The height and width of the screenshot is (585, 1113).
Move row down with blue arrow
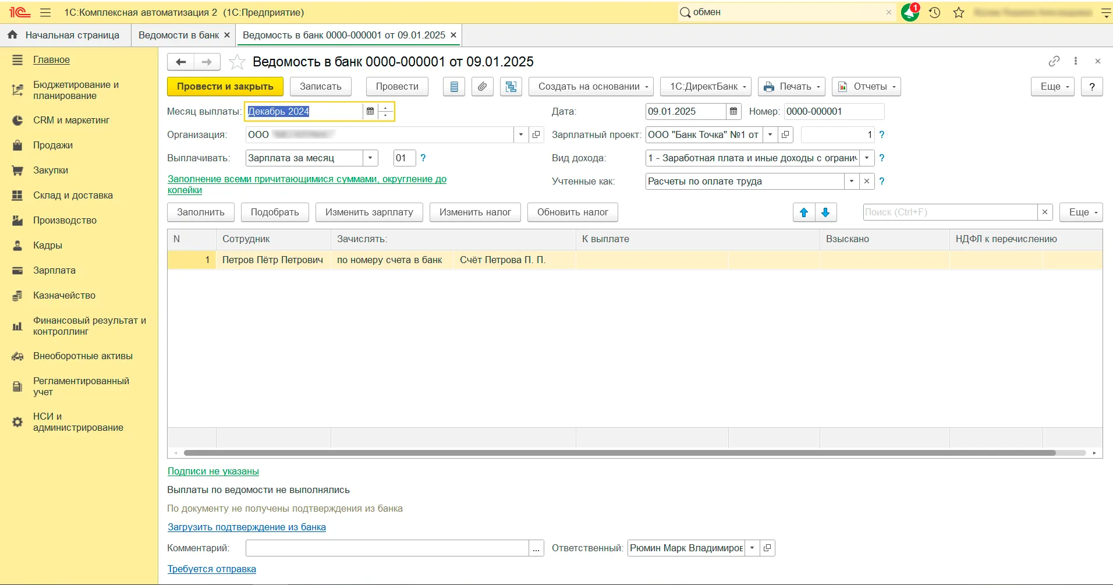coord(825,212)
